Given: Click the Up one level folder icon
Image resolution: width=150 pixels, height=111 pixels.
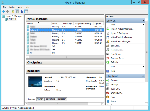Looking at the screenshot, I should pos(13,11).
